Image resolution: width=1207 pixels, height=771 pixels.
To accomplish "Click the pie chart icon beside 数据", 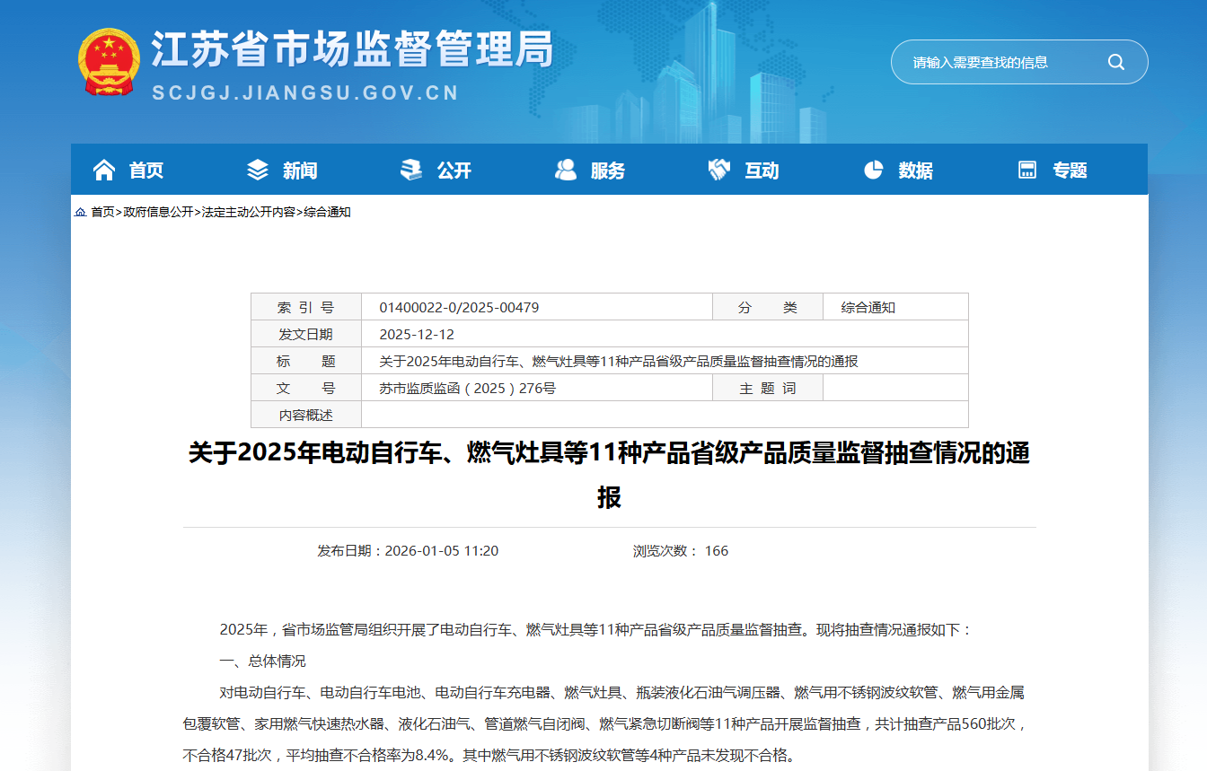I will [873, 170].
